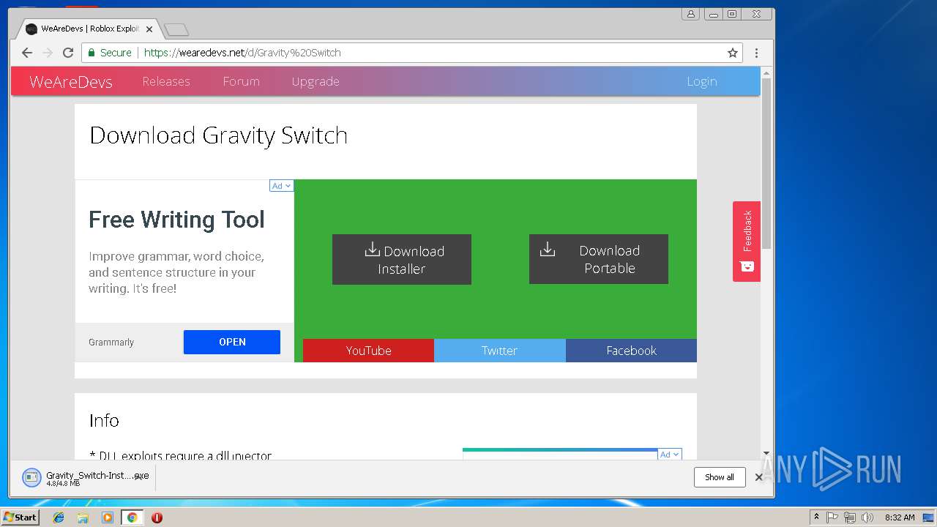The image size is (937, 527).
Task: Open the red Feedback side tab
Action: click(747, 242)
